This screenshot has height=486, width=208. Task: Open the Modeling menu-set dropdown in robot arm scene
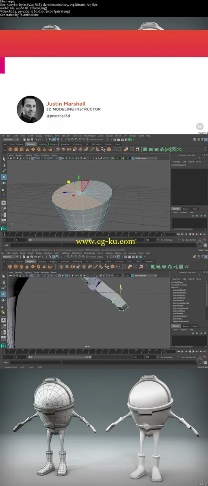11,256
